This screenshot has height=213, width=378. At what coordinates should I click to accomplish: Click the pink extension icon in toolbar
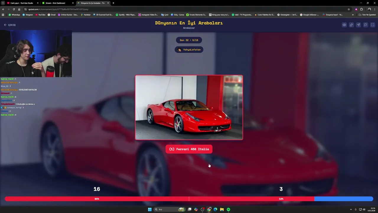356,9
